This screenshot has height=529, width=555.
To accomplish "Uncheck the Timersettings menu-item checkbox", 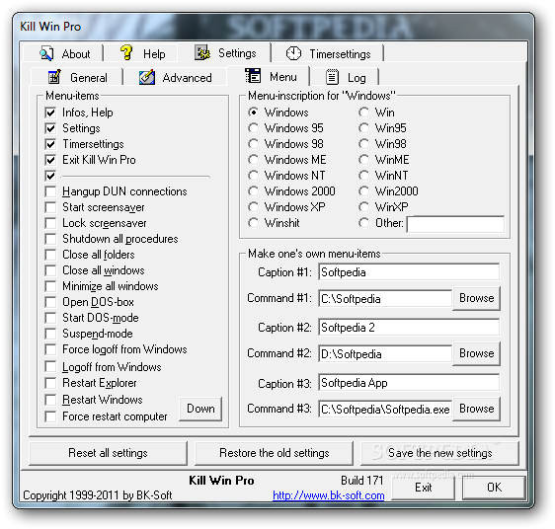I will [50, 144].
